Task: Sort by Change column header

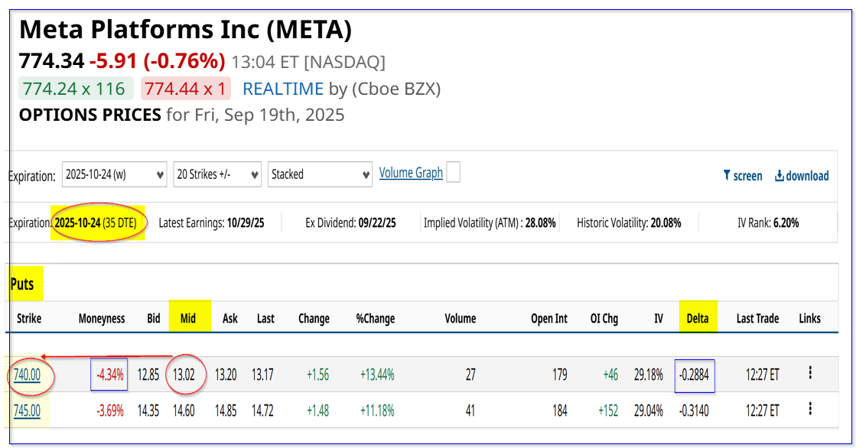Action: [x=314, y=319]
